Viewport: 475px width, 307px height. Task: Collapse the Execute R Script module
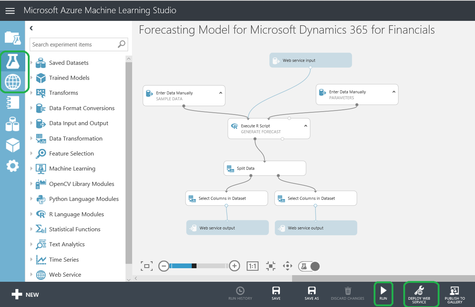306,126
